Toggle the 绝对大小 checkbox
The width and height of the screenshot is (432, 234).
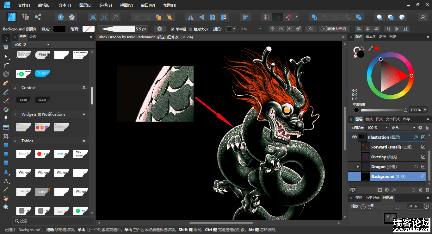(191, 29)
